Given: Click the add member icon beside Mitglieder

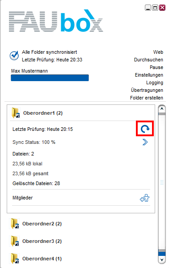Looking at the screenshot, I should click(x=144, y=198).
